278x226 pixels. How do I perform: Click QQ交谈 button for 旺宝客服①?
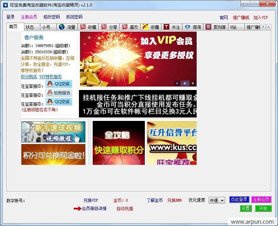pyautogui.click(x=59, y=84)
